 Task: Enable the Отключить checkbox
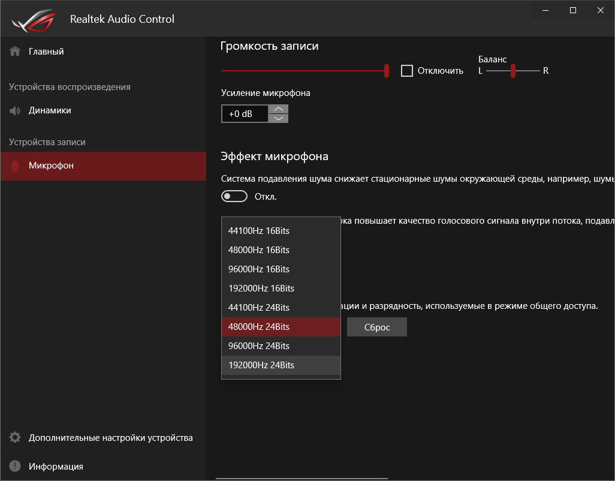(x=407, y=70)
